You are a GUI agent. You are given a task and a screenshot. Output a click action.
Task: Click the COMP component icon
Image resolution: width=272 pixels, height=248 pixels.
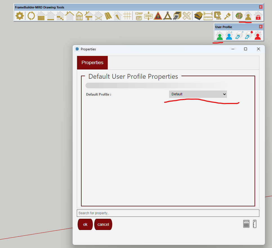[139, 16]
